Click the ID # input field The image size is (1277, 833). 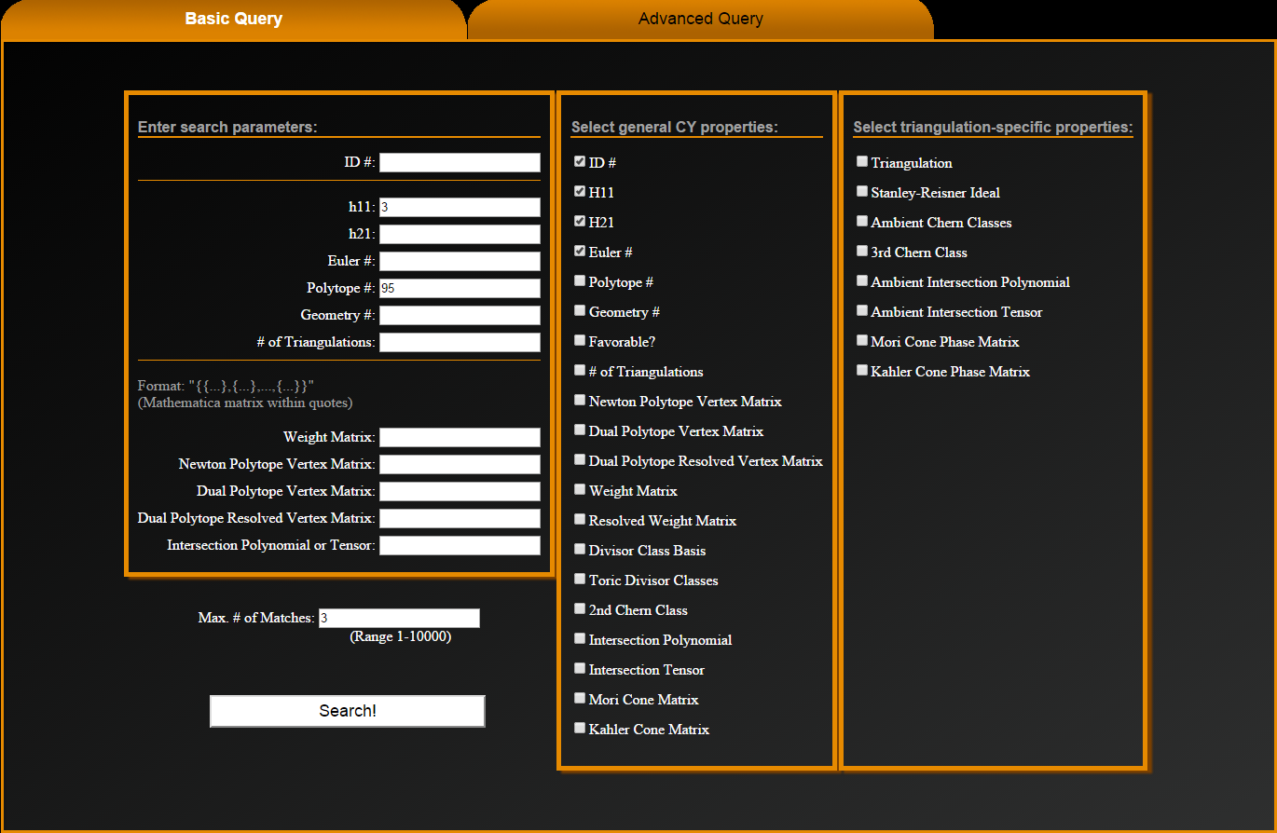(x=460, y=163)
